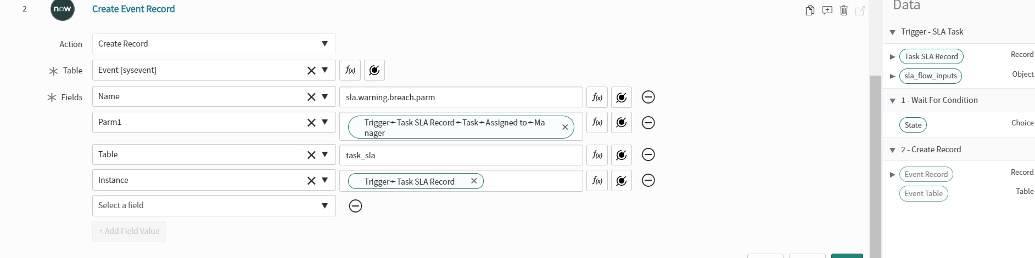Open the Parm1 field dropdown arrow

pos(325,122)
